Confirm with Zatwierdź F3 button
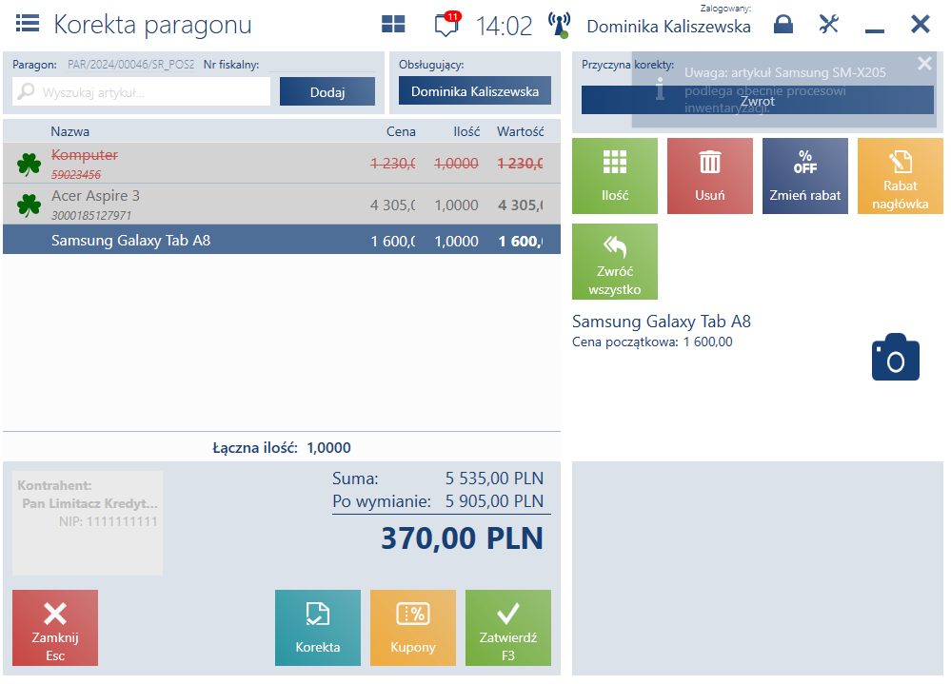 point(507,628)
